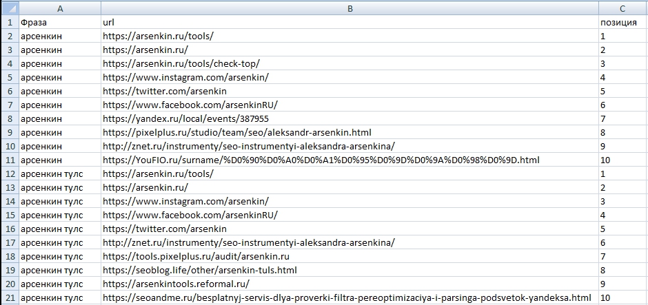Select the column A header
Screen dimensions: 648x305
click(x=59, y=8)
